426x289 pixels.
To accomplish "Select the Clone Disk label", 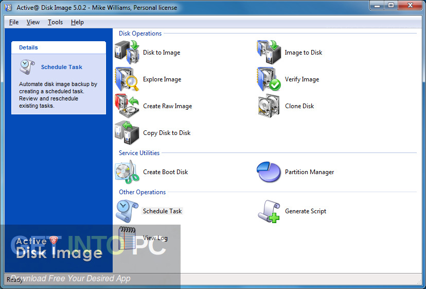I will (299, 106).
